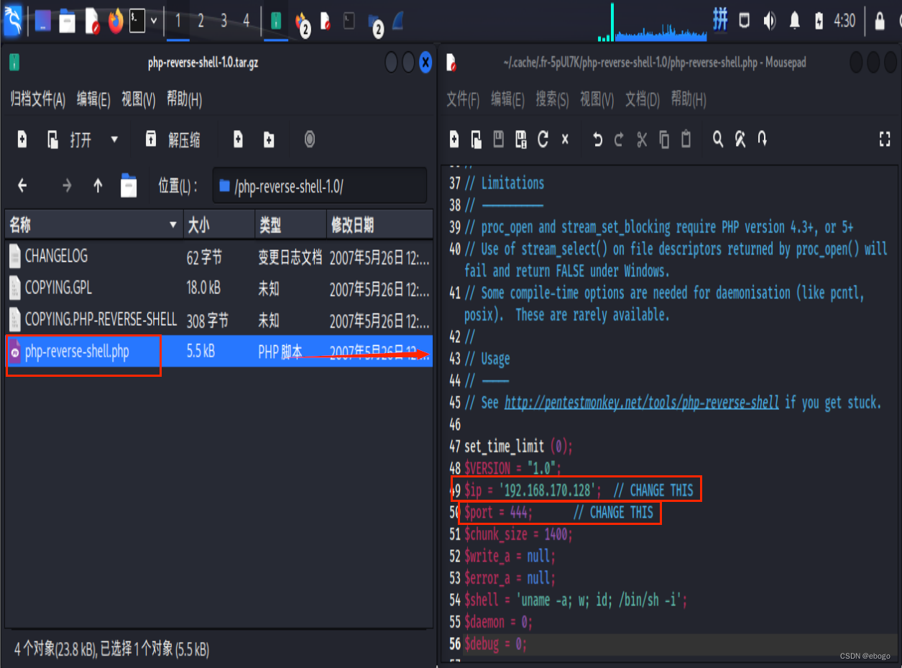Screen dimensions: 902x668
Task: Click the Go To line icon
Action: coord(763,139)
